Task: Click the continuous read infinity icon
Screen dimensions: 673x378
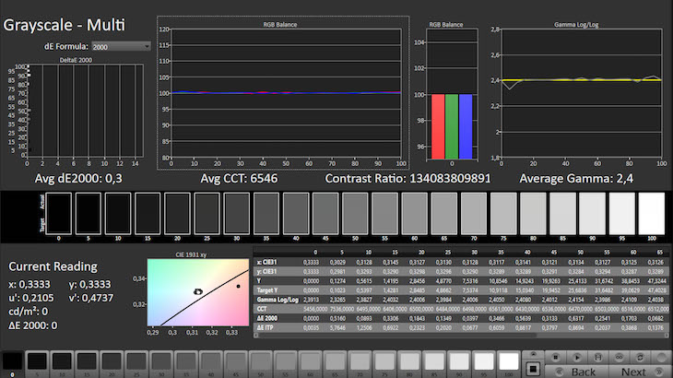Action: coord(619,357)
